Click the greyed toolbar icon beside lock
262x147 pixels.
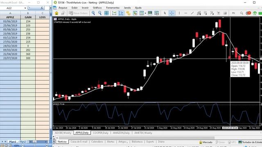pos(63,13)
